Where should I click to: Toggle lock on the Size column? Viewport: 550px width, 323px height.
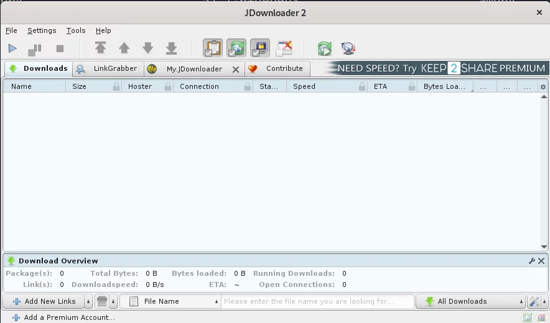click(116, 86)
